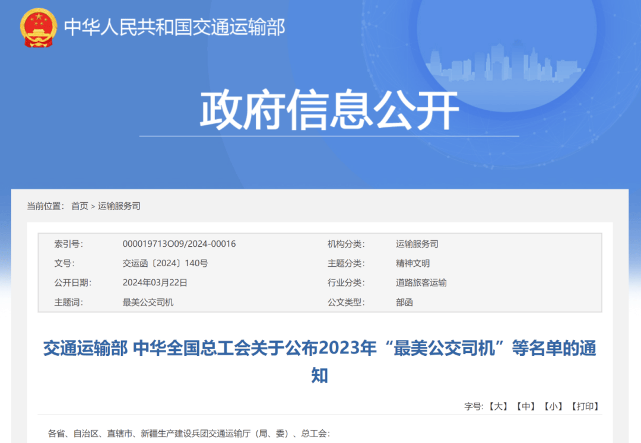Select the 公开日期 2024年03月22日
This screenshot has width=641, height=443.
[x=154, y=283]
